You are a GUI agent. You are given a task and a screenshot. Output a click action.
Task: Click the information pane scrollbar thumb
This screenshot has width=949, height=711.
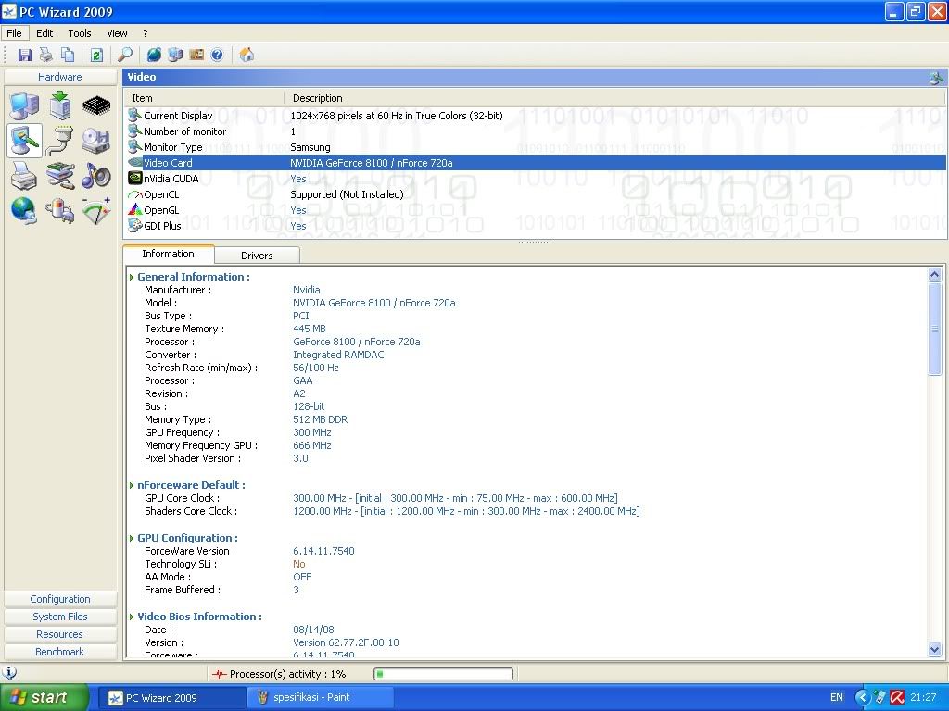934,329
